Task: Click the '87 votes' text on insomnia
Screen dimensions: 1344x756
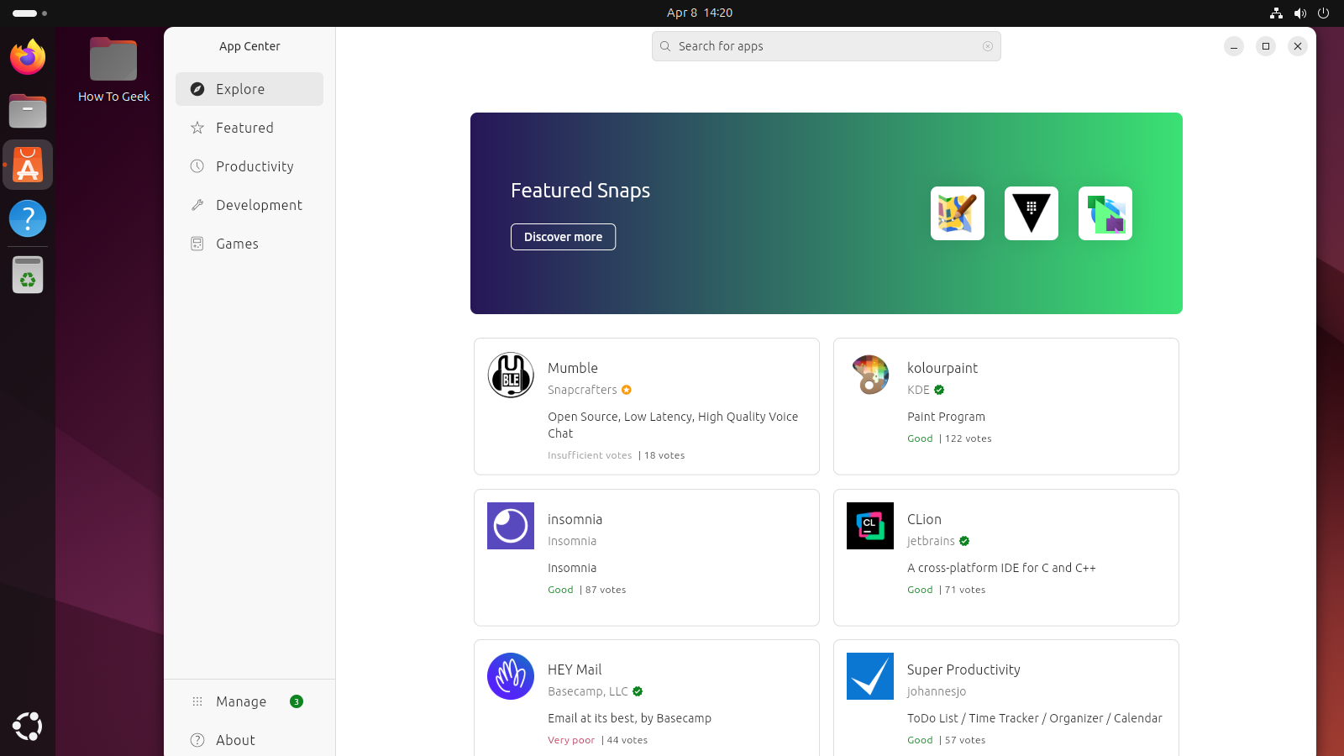Action: (606, 590)
